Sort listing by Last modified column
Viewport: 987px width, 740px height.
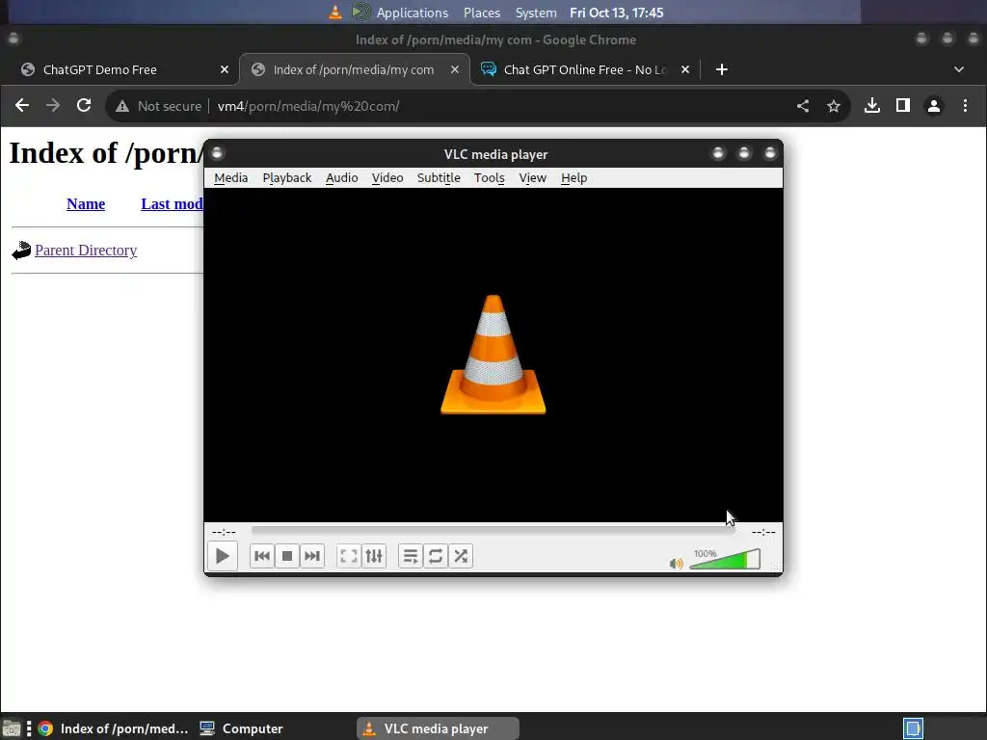pos(172,204)
